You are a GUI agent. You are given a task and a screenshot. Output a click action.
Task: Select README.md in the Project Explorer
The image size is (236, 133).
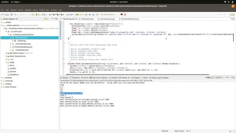tap(14, 75)
